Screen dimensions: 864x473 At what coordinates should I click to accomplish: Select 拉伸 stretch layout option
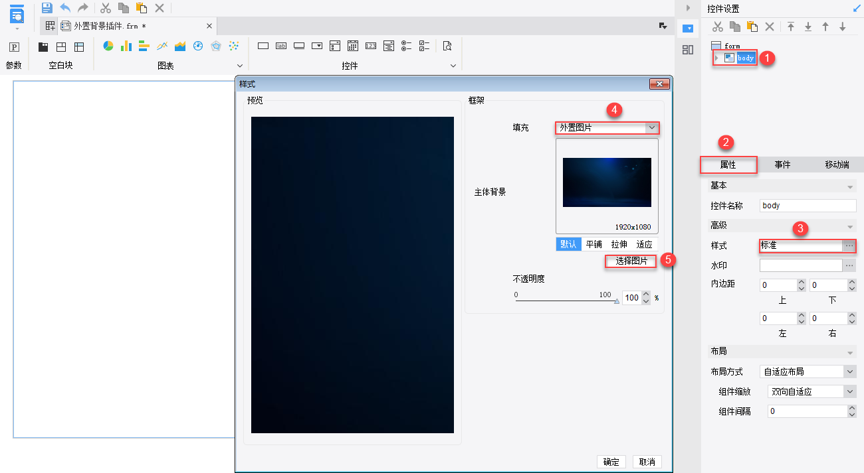point(619,244)
